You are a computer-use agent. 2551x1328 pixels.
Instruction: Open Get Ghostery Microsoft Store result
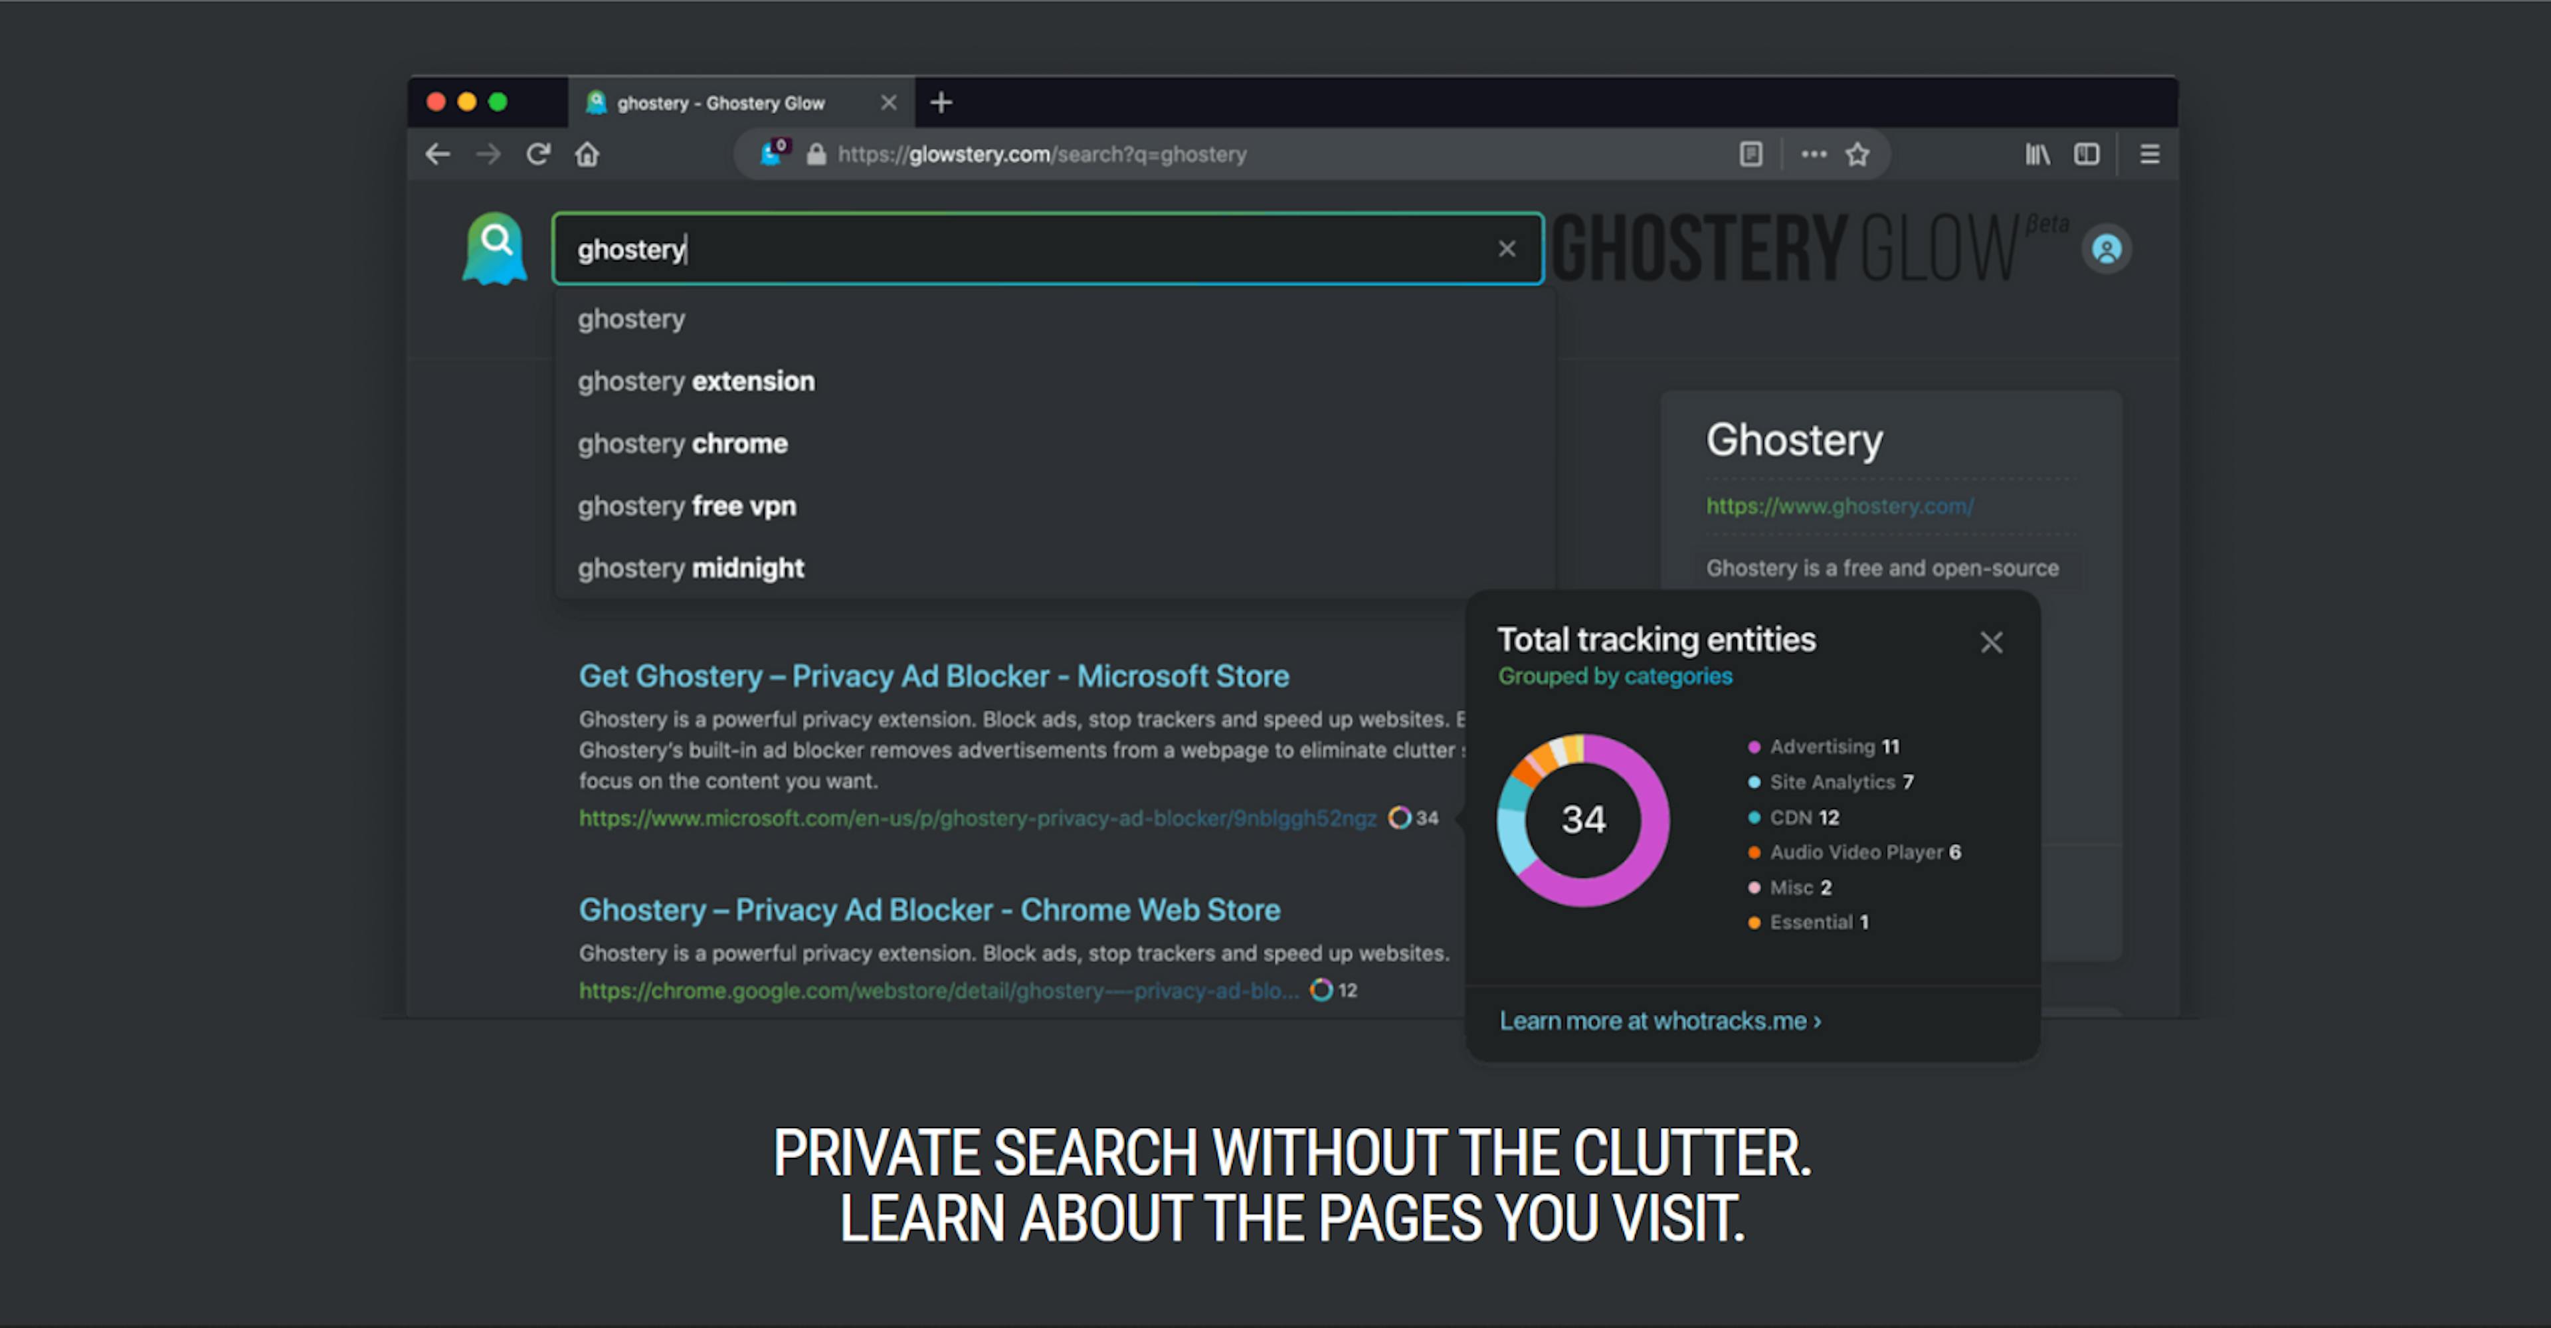pos(934,676)
